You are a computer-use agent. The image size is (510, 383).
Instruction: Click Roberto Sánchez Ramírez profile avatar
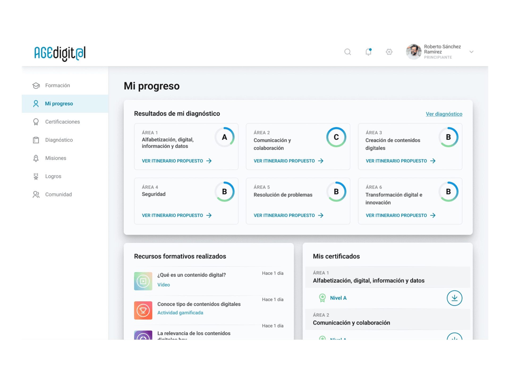(413, 52)
